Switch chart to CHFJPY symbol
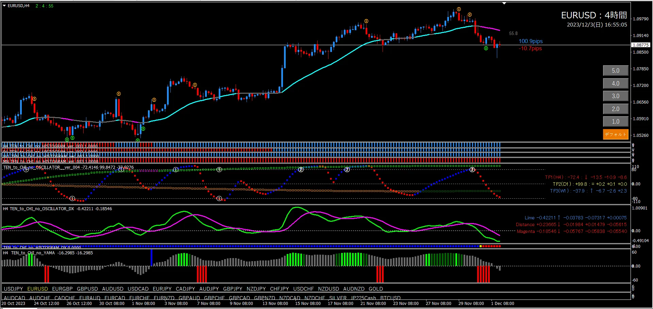This screenshot has width=653, height=309. (x=280, y=289)
